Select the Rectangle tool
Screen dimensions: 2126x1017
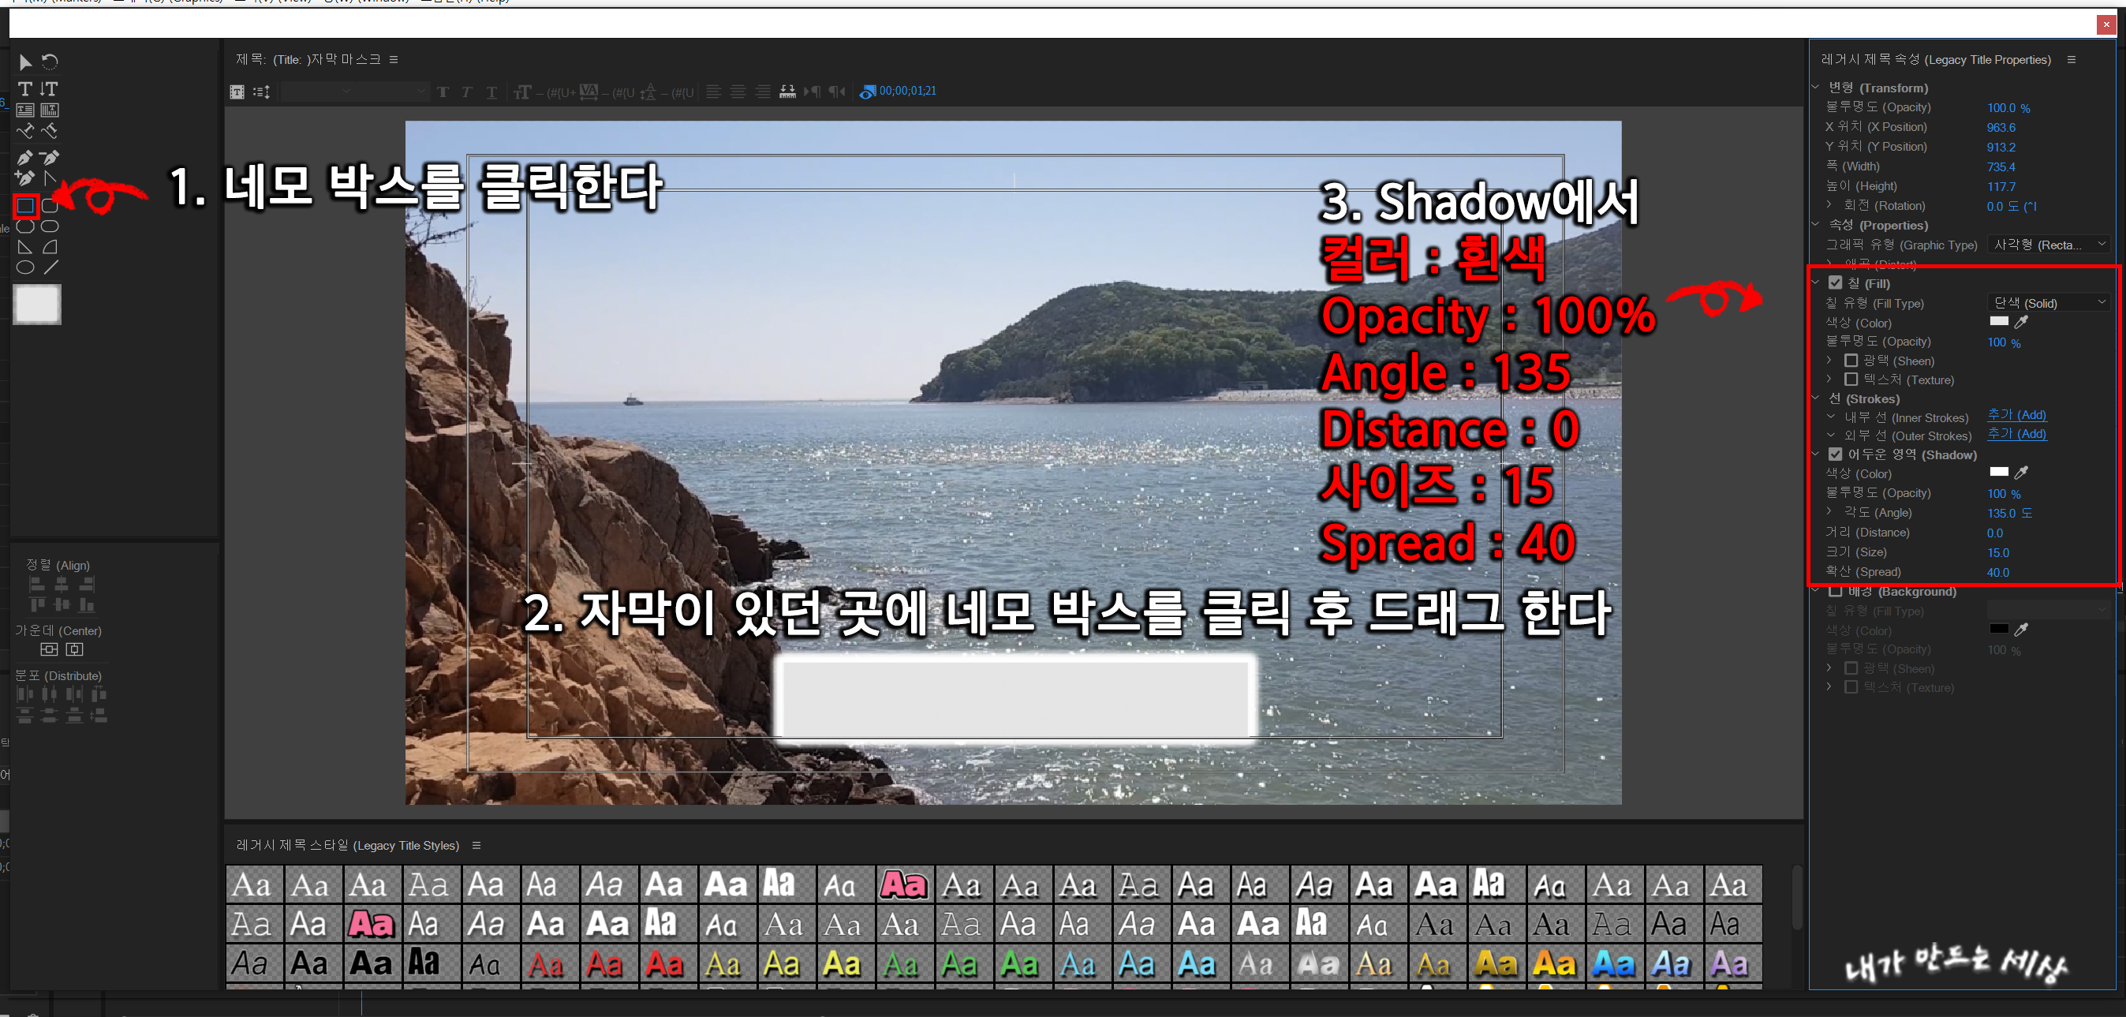(x=25, y=206)
